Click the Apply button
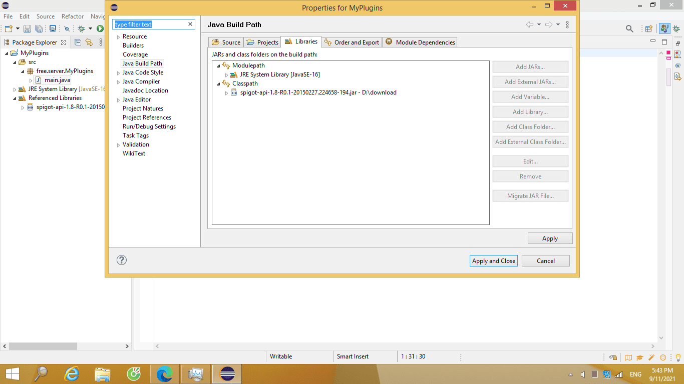The image size is (684, 384). point(550,238)
